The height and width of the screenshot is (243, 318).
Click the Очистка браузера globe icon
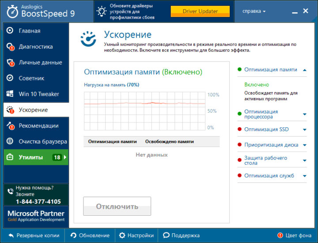click(10, 142)
